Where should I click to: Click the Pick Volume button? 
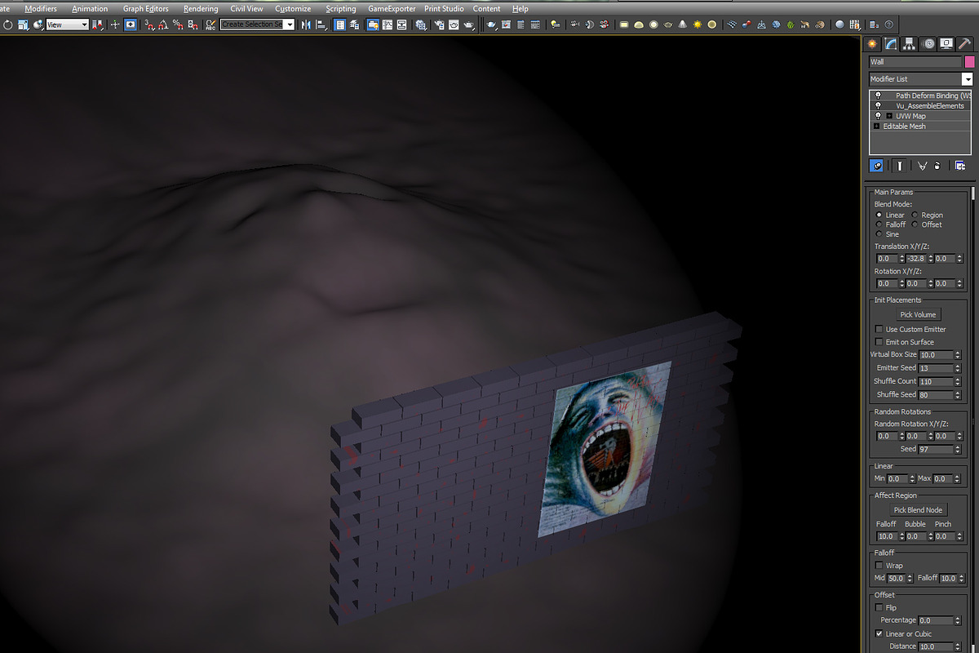[x=918, y=314]
